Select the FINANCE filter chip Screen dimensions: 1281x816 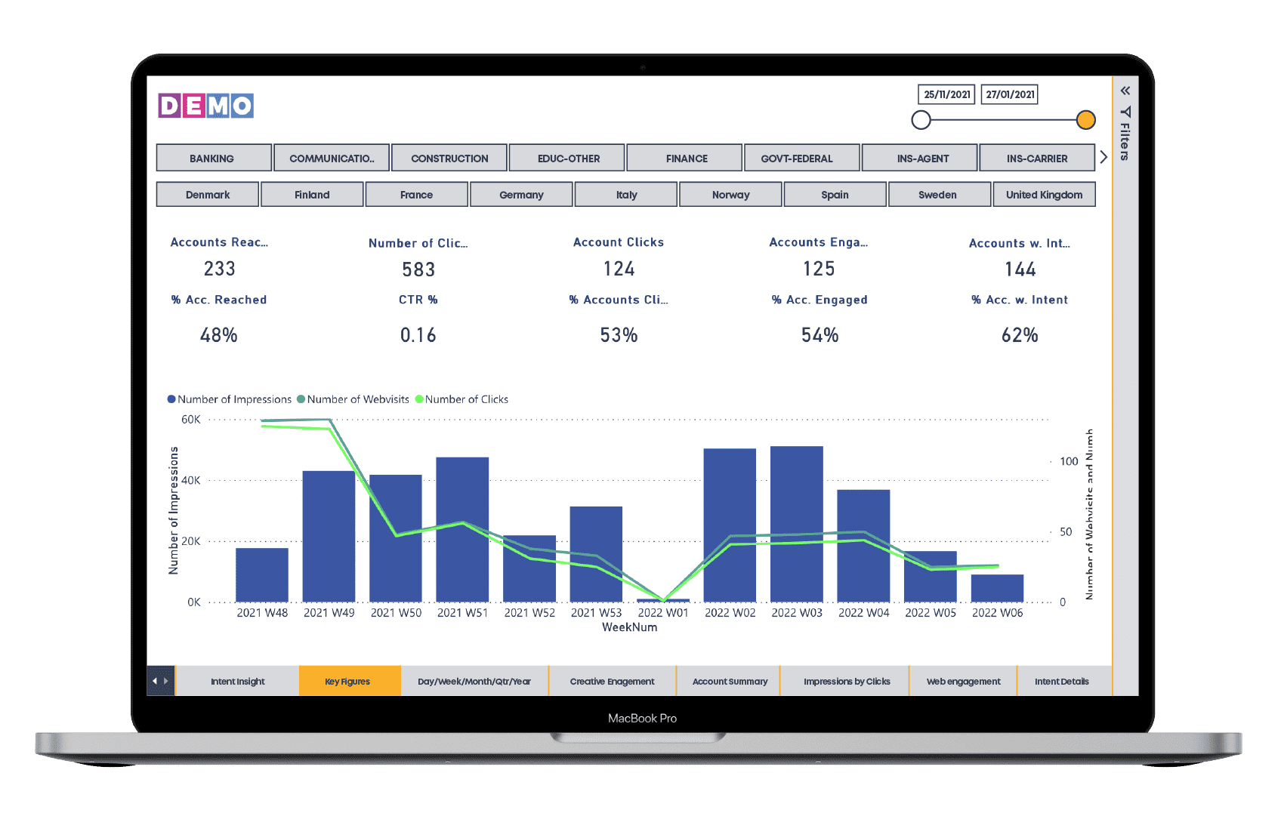coord(684,157)
